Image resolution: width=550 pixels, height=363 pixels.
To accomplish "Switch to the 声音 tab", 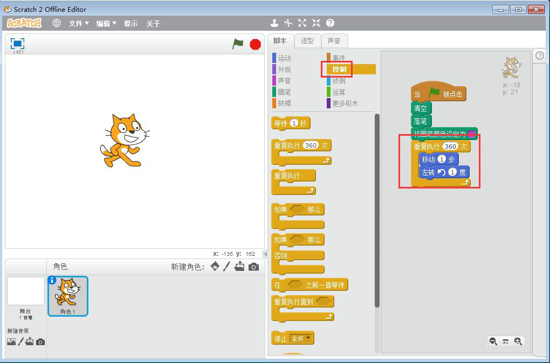I will tap(334, 40).
